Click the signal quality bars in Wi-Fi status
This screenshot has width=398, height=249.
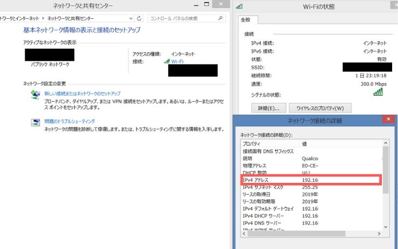pos(378,92)
